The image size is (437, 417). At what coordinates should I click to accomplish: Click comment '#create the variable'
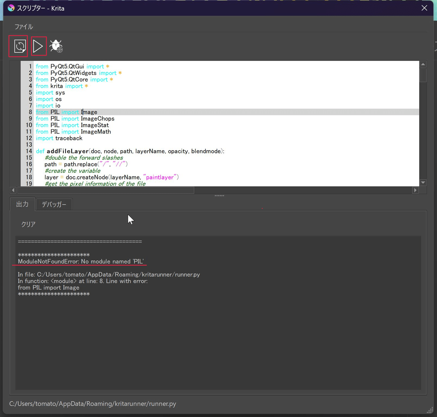[72, 171]
